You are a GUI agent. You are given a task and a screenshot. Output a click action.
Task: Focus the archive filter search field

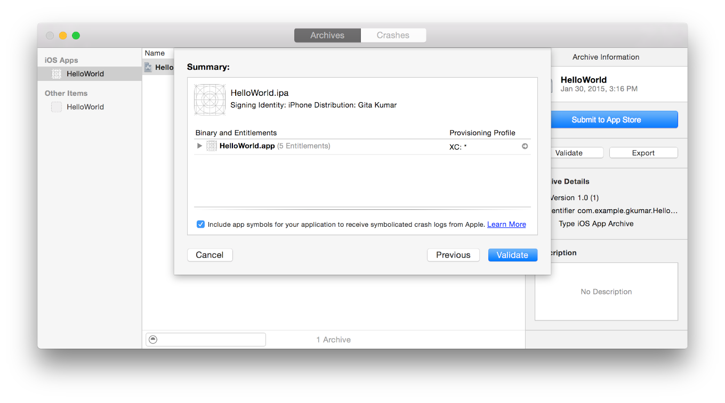coord(206,340)
